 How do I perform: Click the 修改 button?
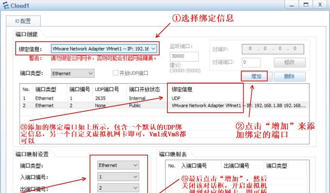pos(289,63)
